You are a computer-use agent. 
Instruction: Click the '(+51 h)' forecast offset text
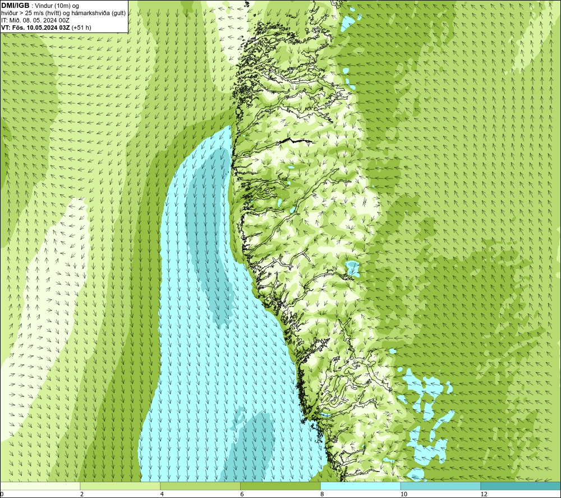point(81,28)
